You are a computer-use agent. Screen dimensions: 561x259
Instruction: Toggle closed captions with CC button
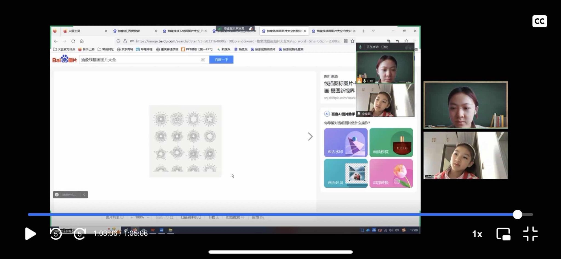[x=539, y=21]
